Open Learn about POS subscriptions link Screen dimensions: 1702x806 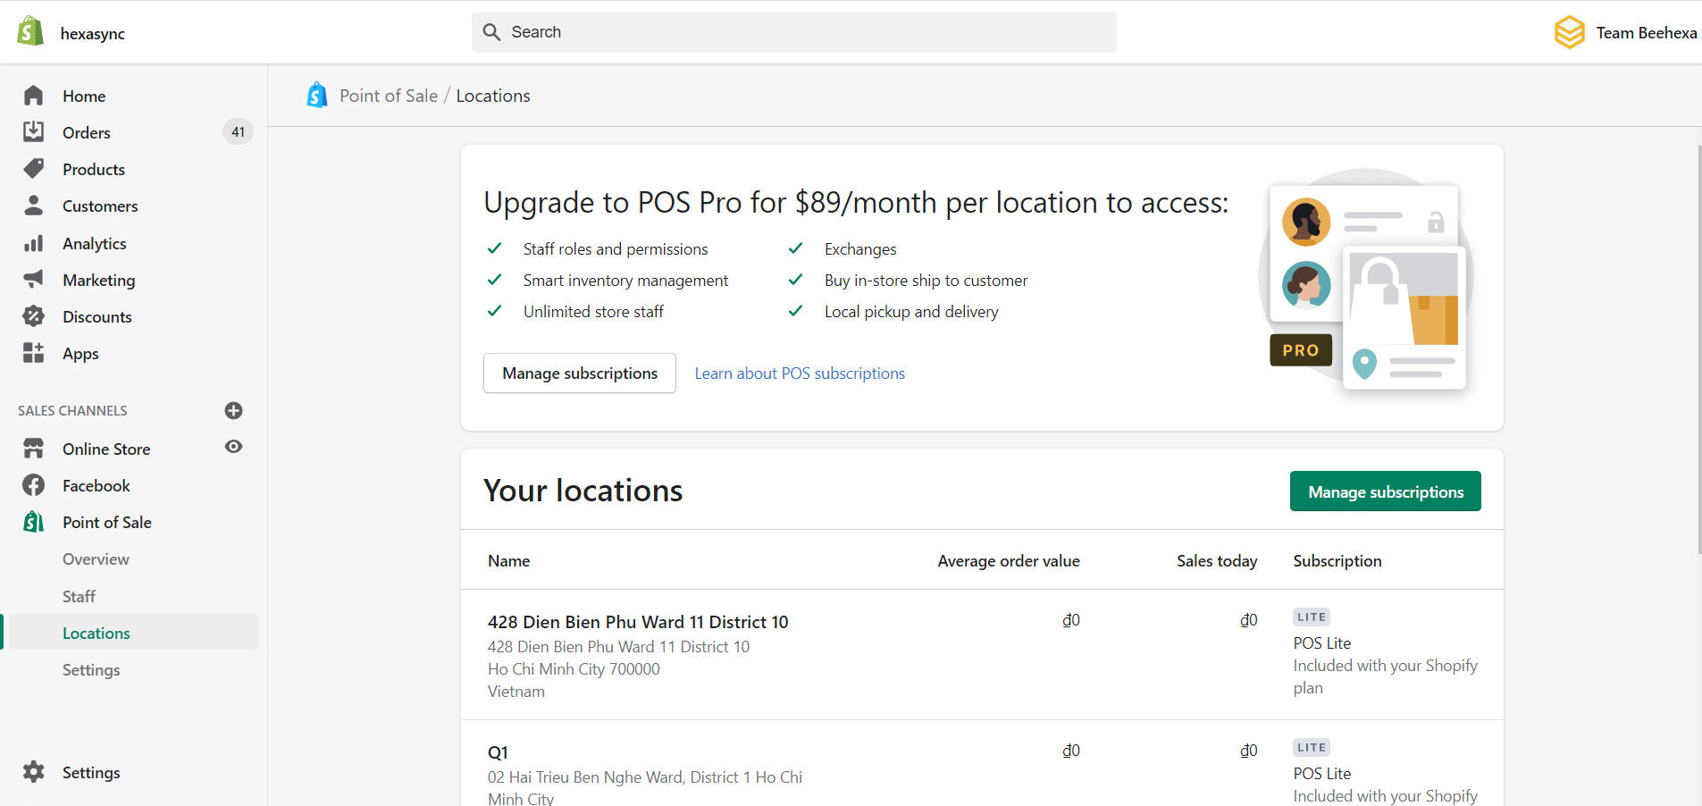point(800,373)
